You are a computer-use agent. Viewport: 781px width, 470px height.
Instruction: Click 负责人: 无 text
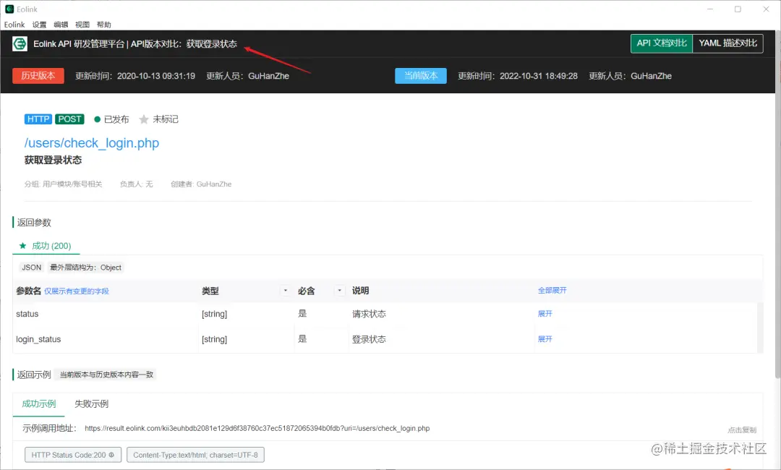coord(137,184)
